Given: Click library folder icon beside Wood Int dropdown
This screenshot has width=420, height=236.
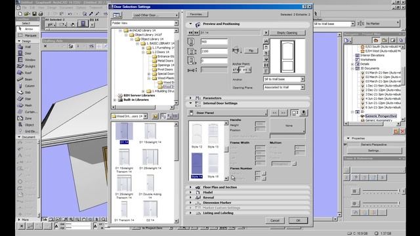Looking at the screenshot, I should [155, 117].
